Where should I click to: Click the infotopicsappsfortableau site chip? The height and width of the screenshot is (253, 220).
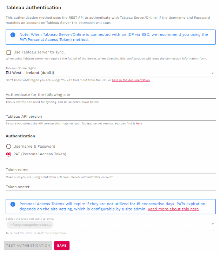(30, 224)
